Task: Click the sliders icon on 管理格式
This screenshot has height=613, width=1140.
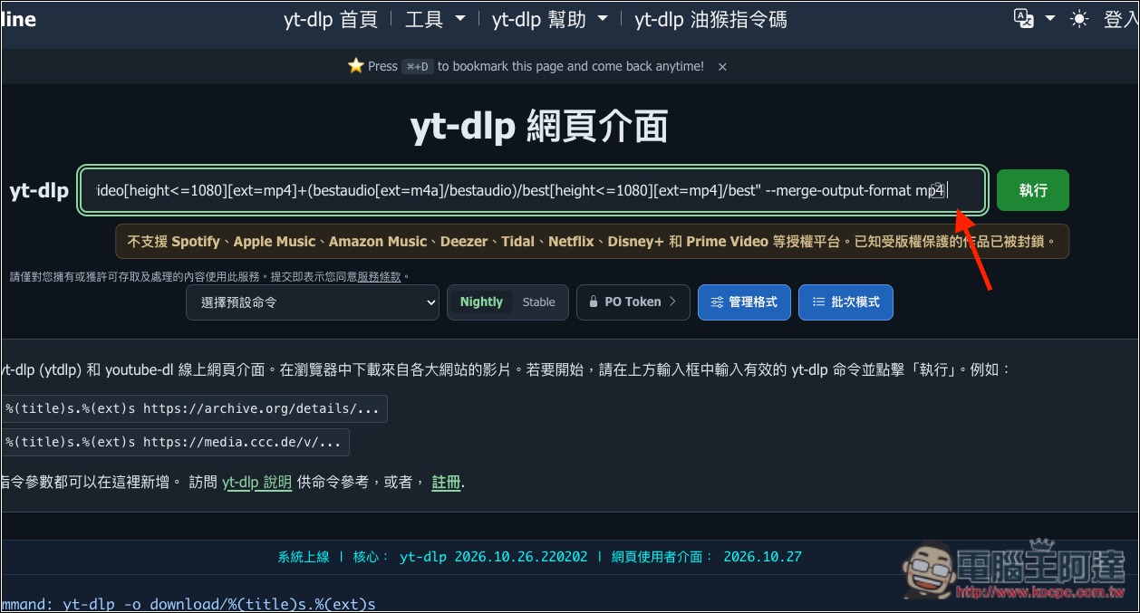Action: [x=717, y=302]
